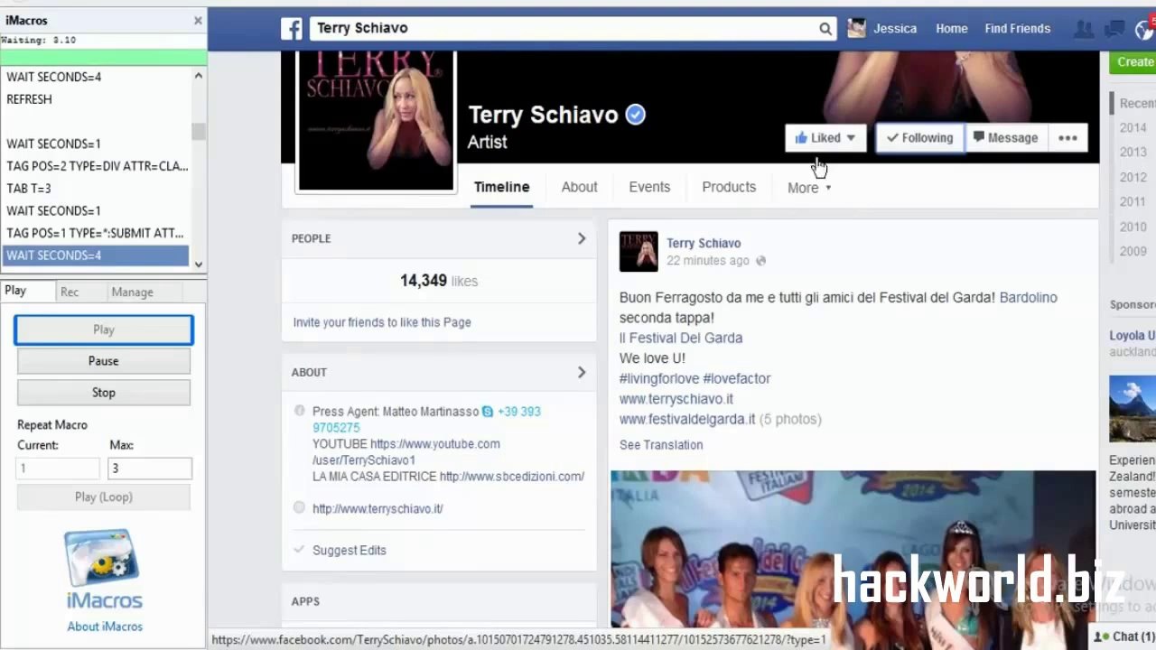Open the About tab

(580, 187)
